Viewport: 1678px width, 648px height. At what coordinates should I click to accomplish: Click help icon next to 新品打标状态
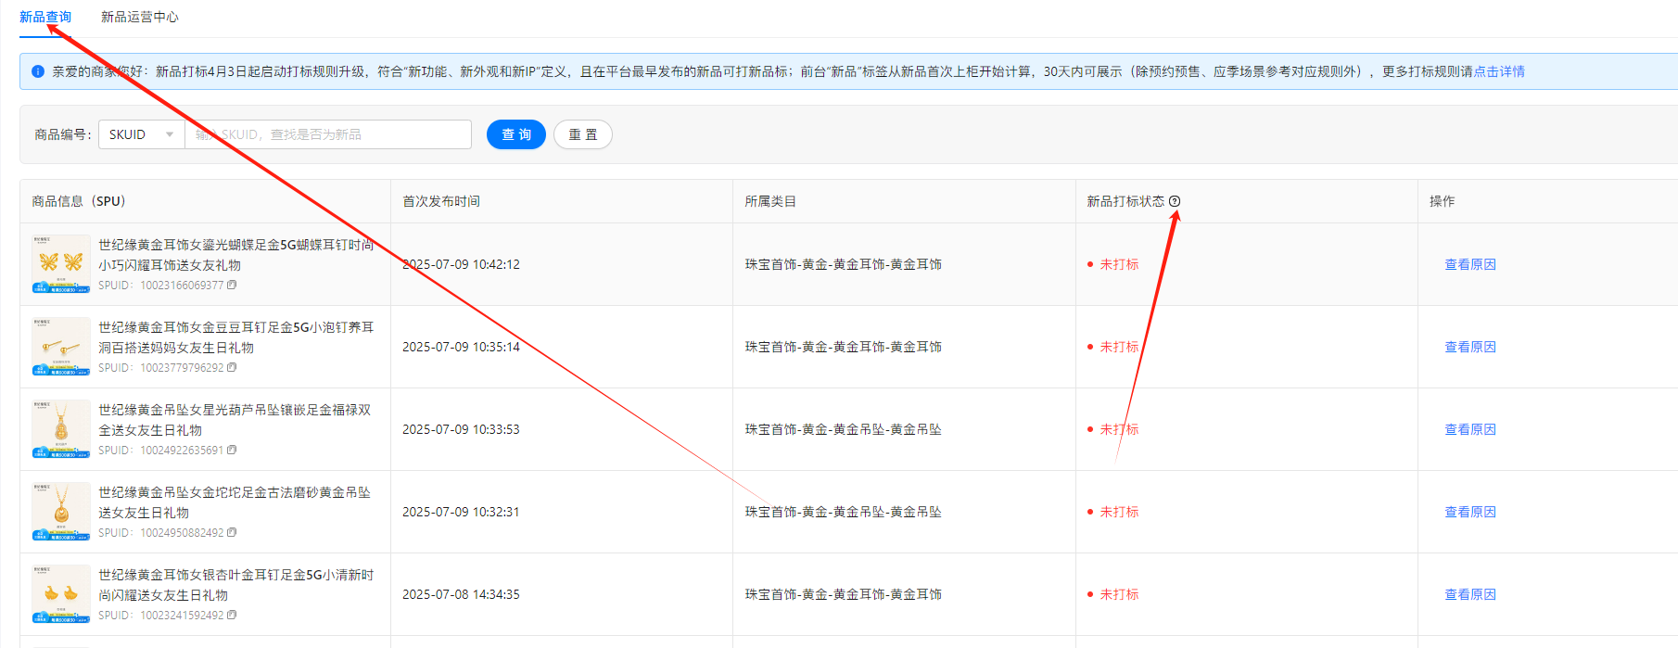click(x=1175, y=202)
